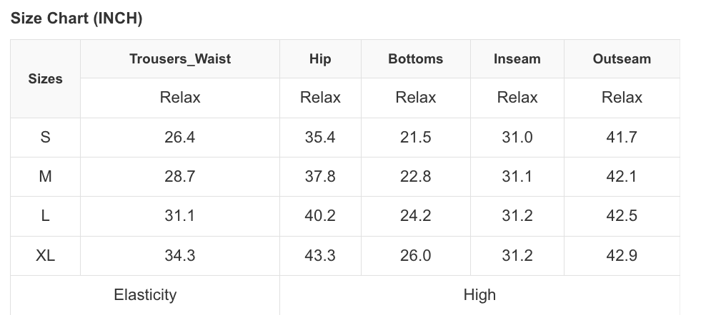Select the size M row label
726x315 pixels.
coord(45,177)
